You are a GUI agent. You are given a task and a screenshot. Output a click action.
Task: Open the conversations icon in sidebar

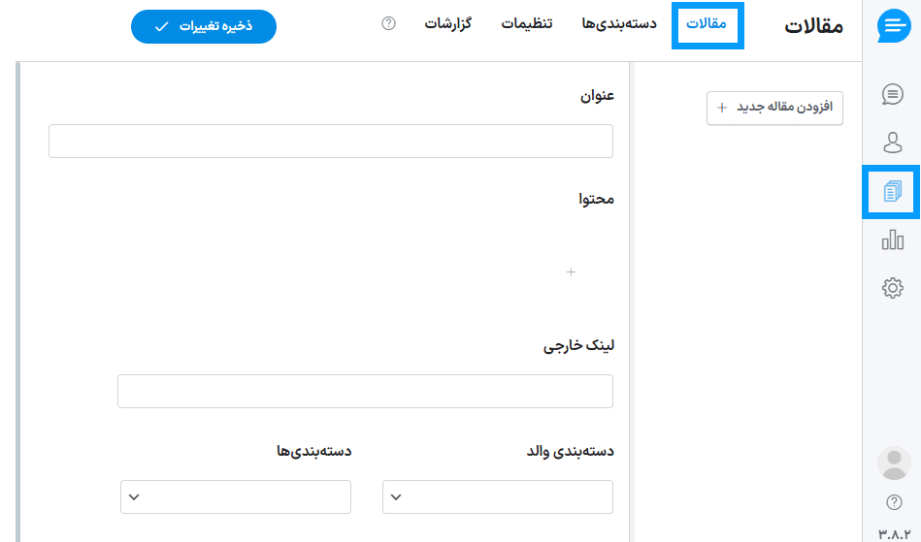[892, 94]
